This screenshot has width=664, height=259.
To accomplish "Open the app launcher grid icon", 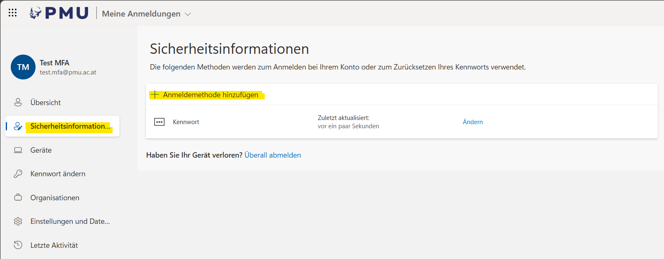I will point(12,13).
